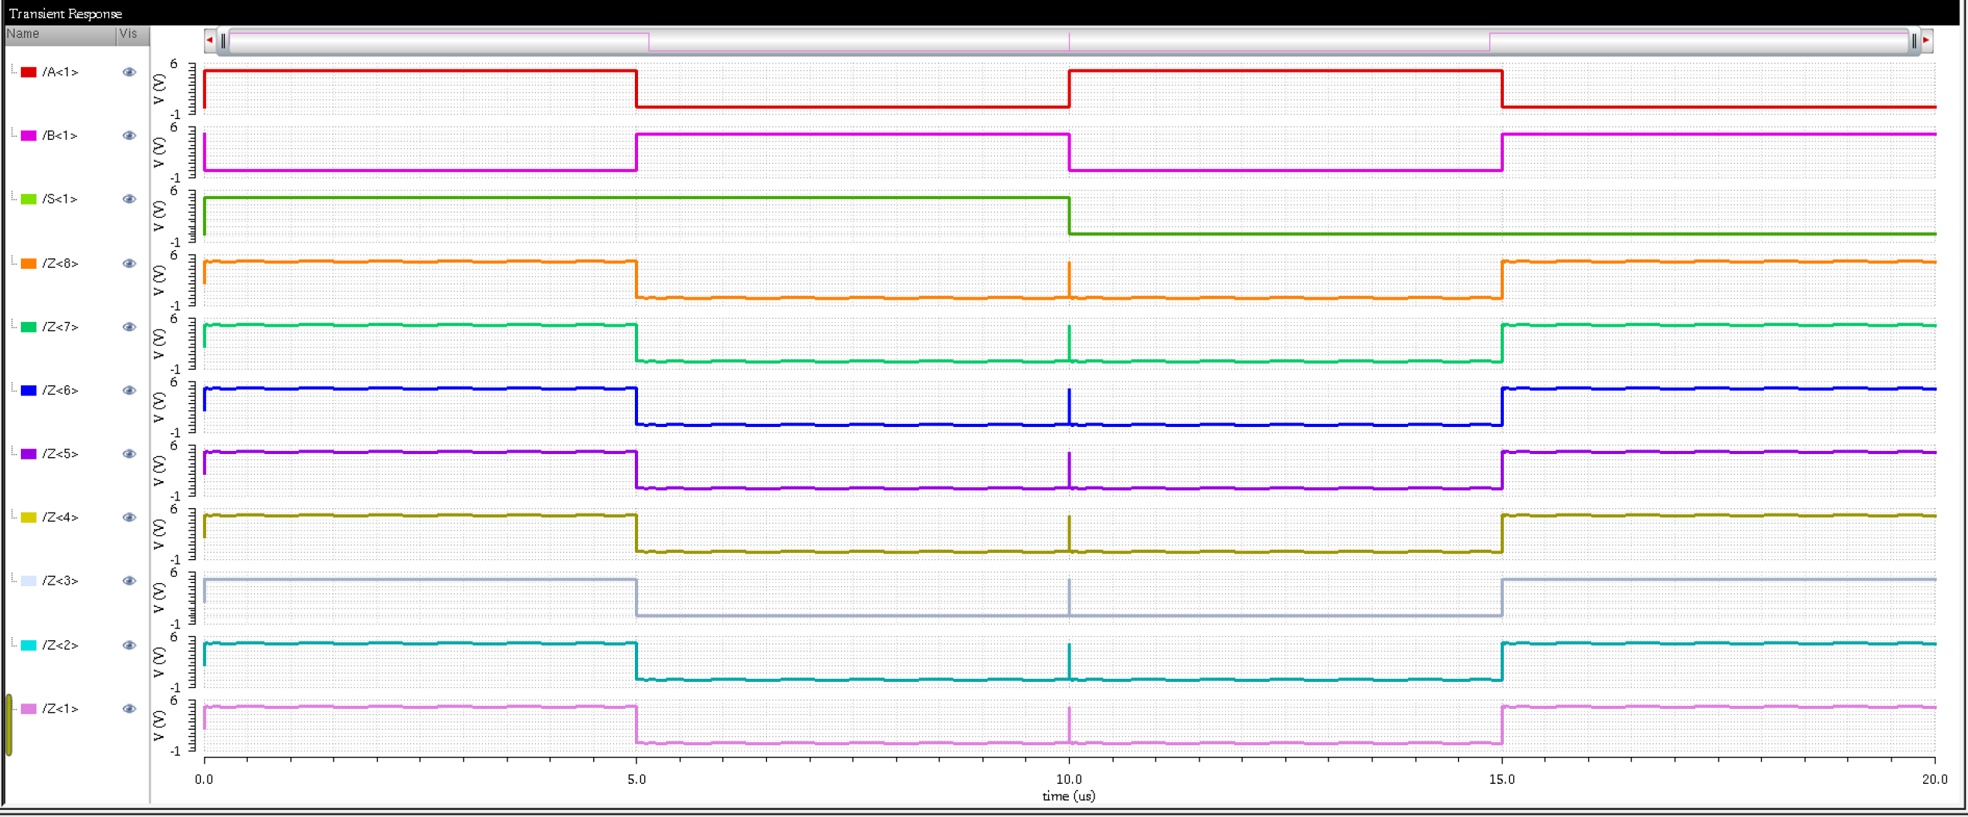Image resolution: width=1968 pixels, height=817 pixels.
Task: Click the red left-arrow of the time scrollbar
Action: [210, 40]
